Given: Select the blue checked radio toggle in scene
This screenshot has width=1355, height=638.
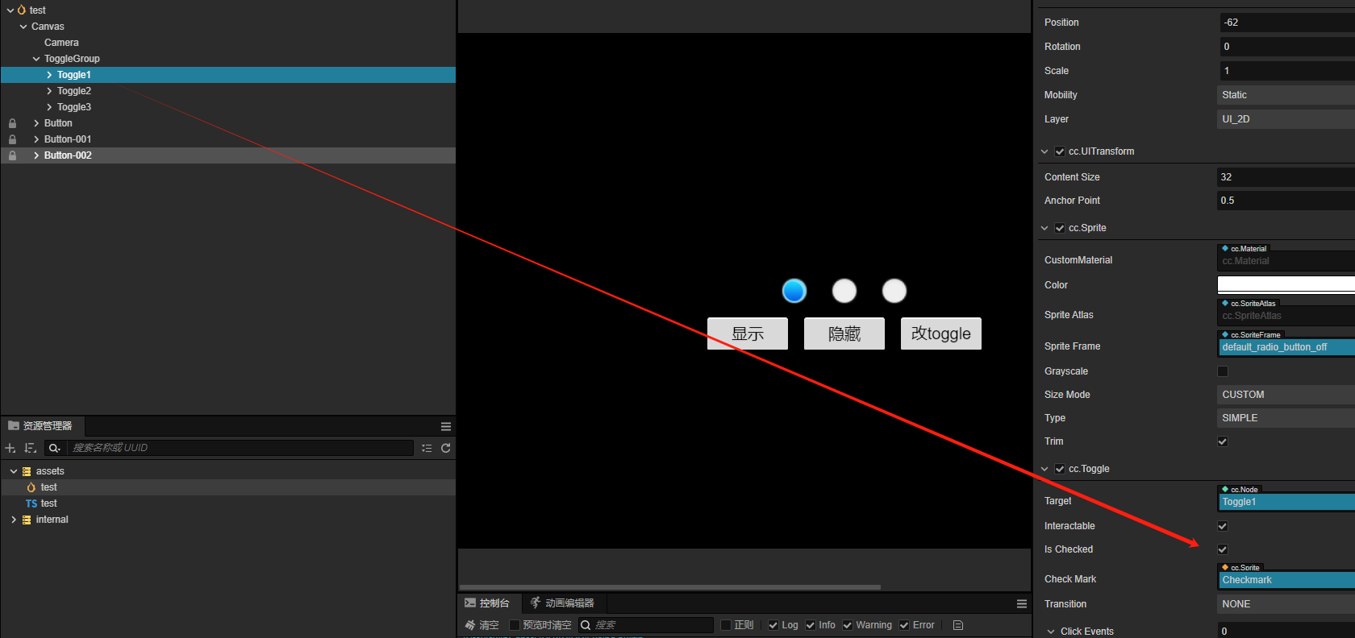Looking at the screenshot, I should [794, 291].
